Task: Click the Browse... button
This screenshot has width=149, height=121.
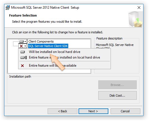Action: [x=118, y=85]
